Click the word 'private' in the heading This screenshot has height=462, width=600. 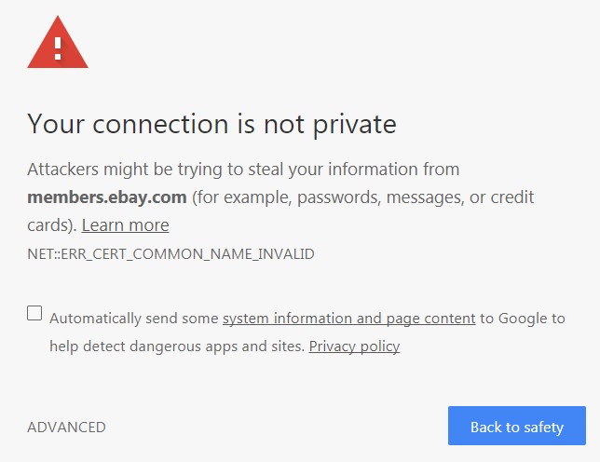[355, 125]
